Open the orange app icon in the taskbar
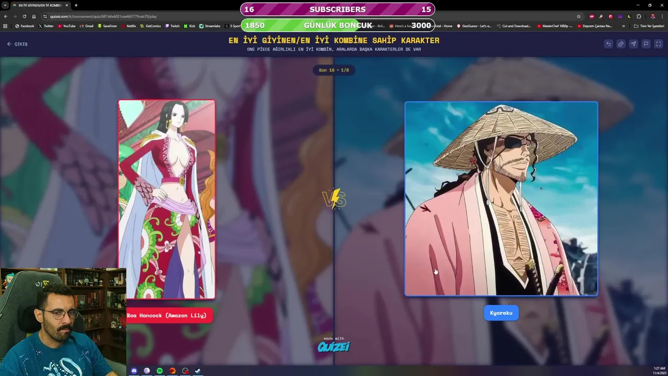Viewport: 668px width, 376px height. 172,371
